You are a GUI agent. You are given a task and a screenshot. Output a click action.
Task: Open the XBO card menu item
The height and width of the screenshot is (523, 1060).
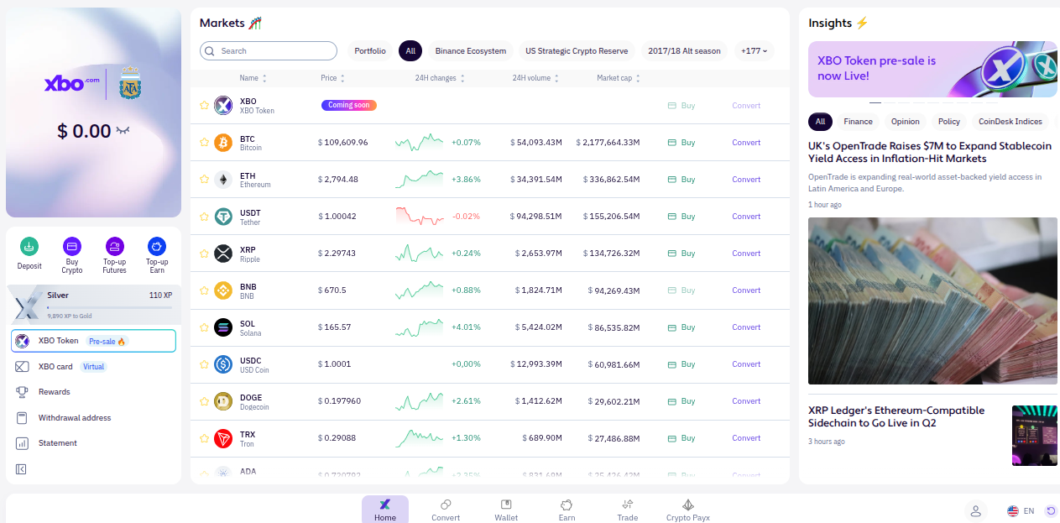(x=93, y=367)
